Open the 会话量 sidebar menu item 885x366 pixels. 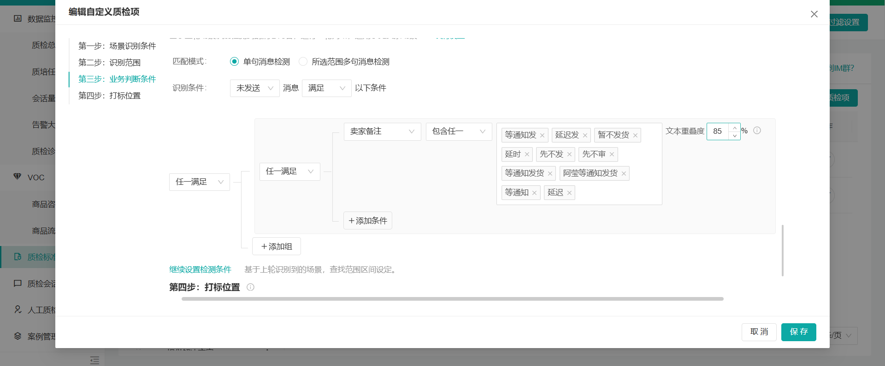[43, 98]
